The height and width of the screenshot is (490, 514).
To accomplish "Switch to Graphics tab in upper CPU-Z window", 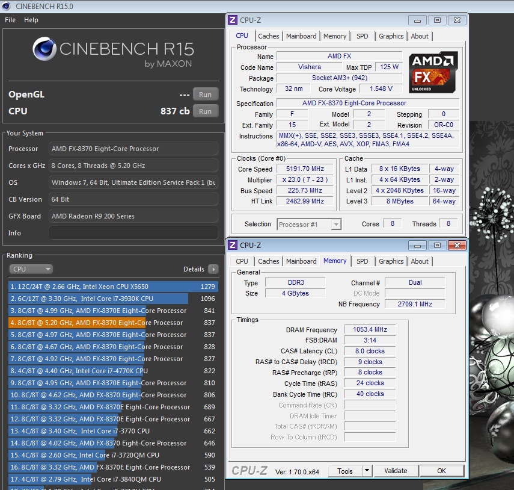I will (x=391, y=36).
